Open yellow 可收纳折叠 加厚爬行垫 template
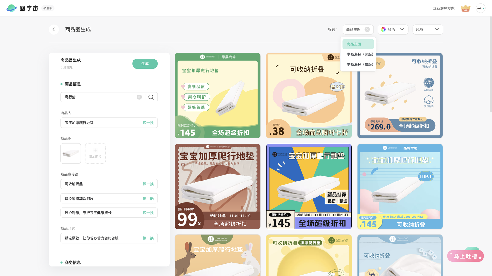The width and height of the screenshot is (492, 276). [309, 255]
